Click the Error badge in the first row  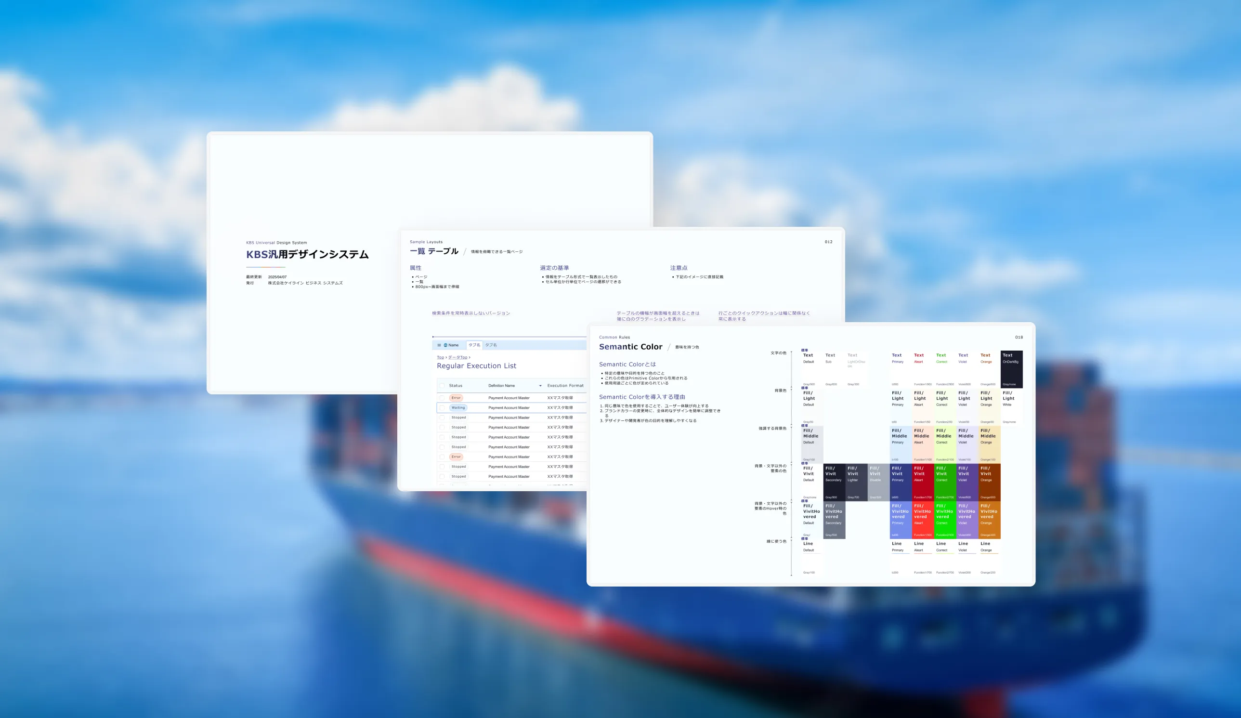[456, 398]
